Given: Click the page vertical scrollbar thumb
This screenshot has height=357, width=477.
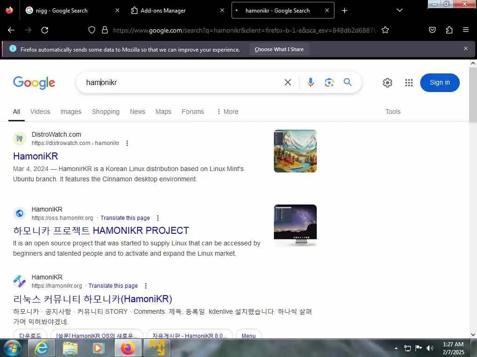Looking at the screenshot, I should [x=473, y=95].
